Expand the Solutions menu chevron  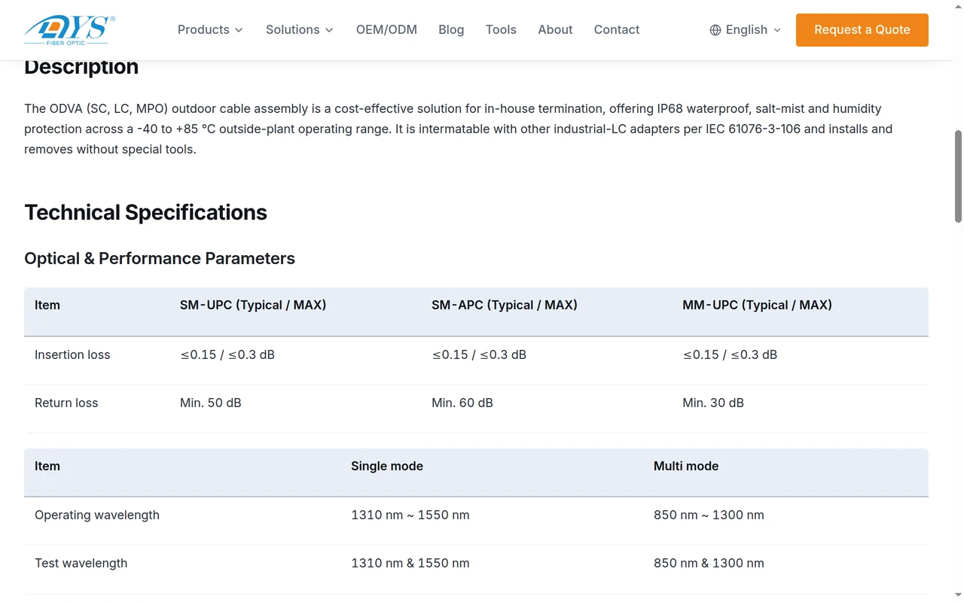point(329,30)
